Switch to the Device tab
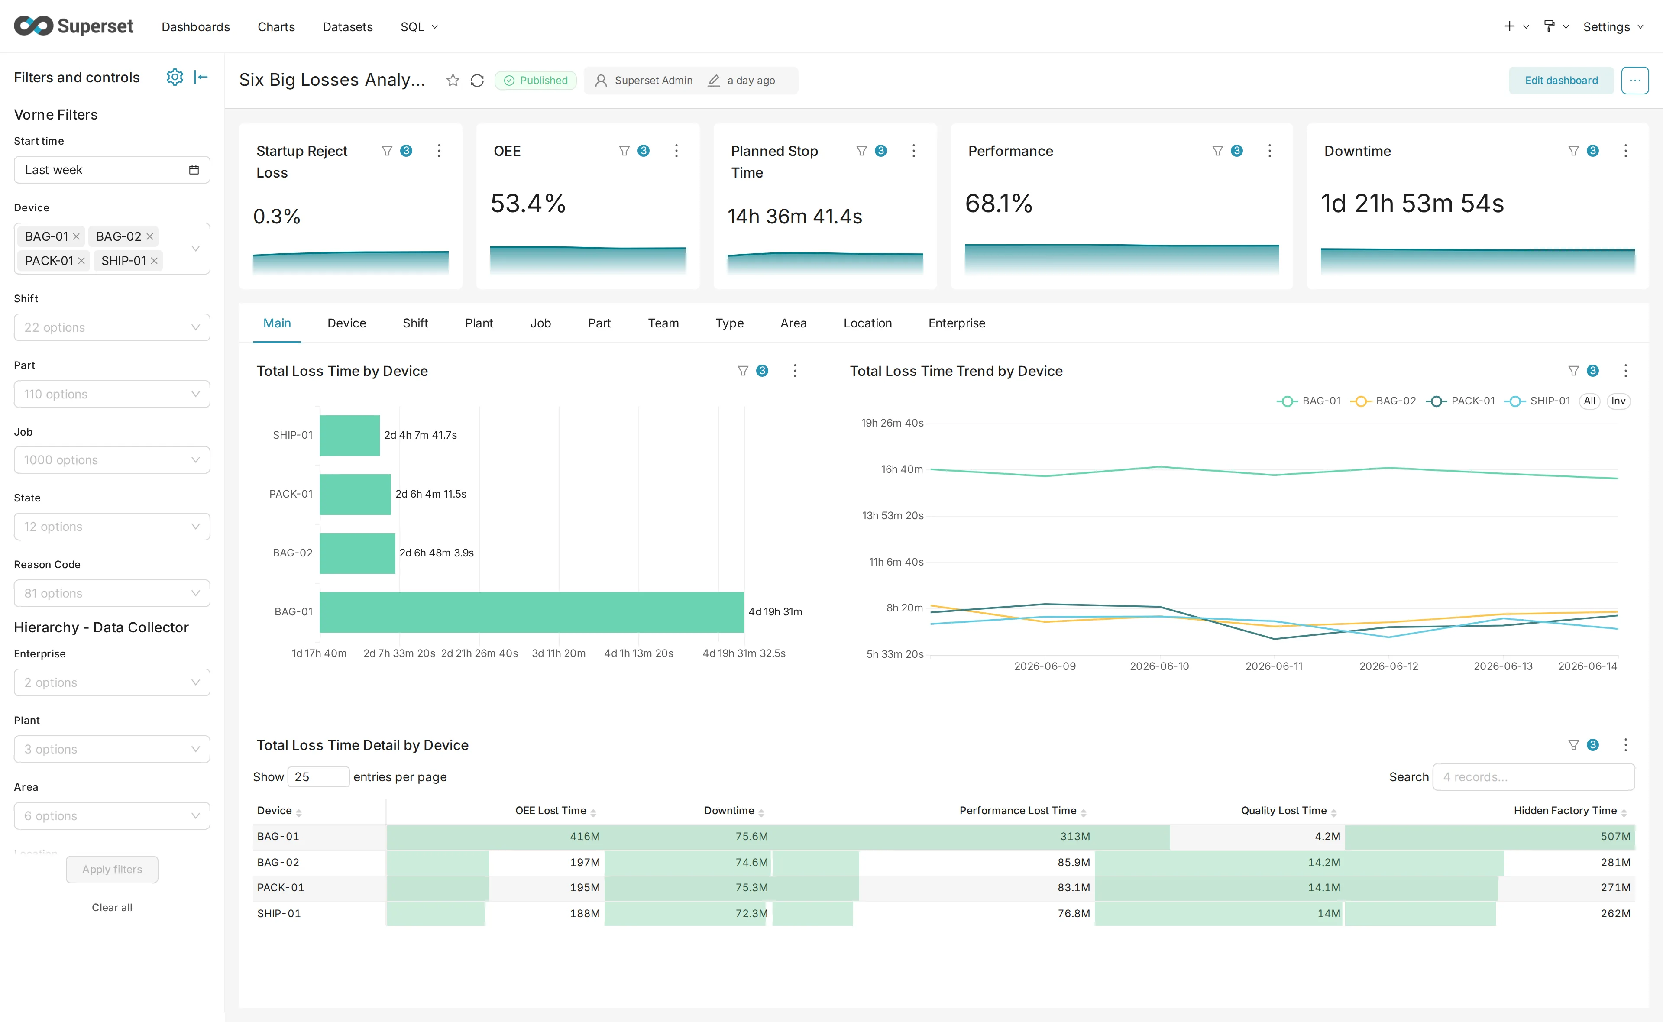 click(346, 323)
